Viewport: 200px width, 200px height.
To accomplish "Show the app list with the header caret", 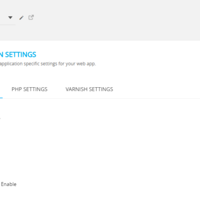I will click(11, 18).
